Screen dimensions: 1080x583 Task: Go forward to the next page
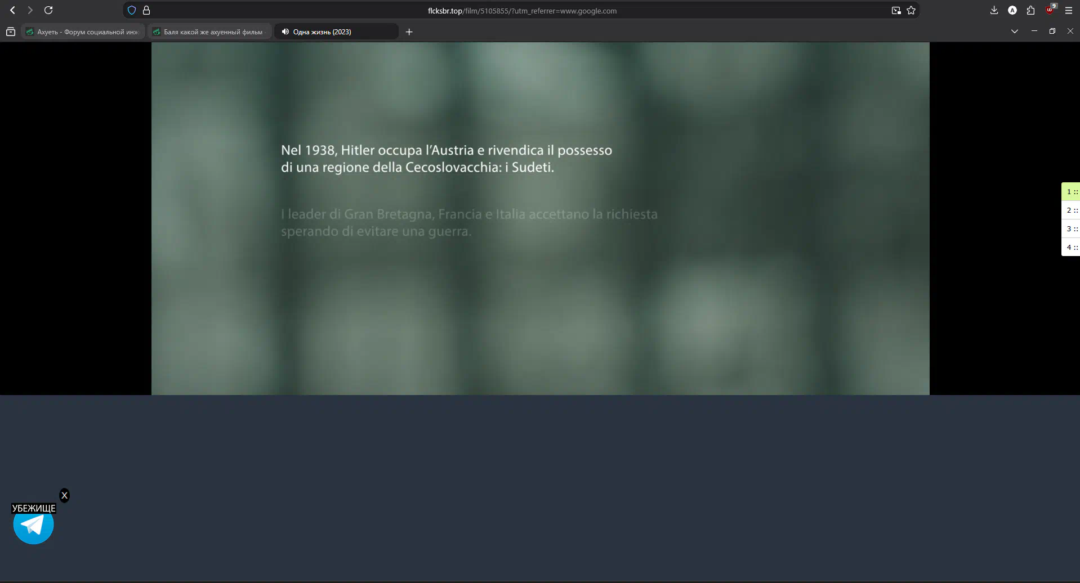pyautogui.click(x=30, y=10)
